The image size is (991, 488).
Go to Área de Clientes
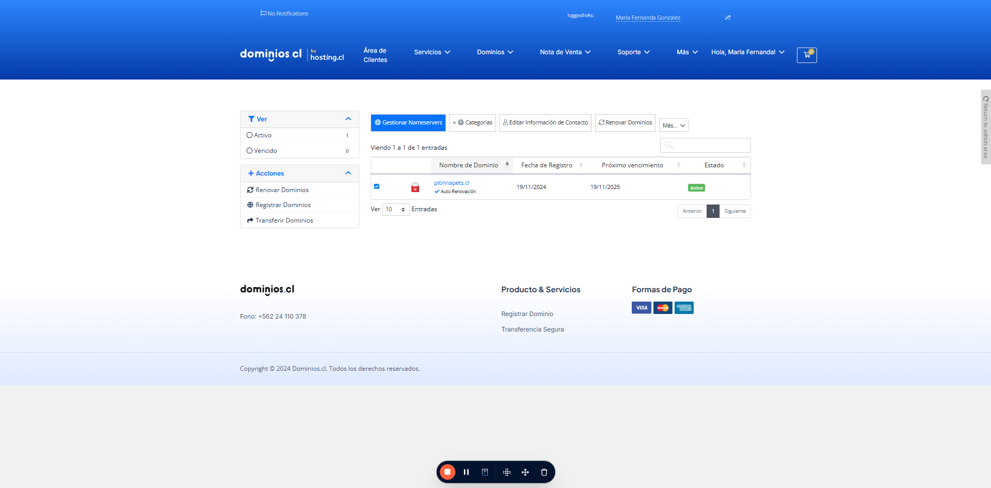pyautogui.click(x=375, y=55)
